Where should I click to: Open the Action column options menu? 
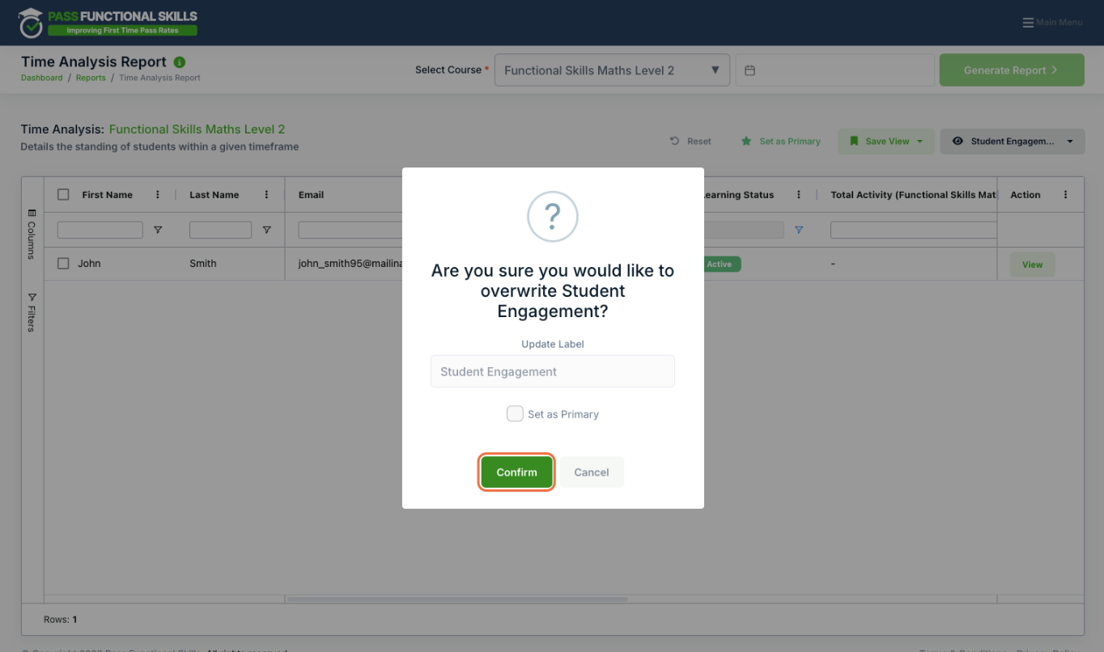click(x=1065, y=195)
